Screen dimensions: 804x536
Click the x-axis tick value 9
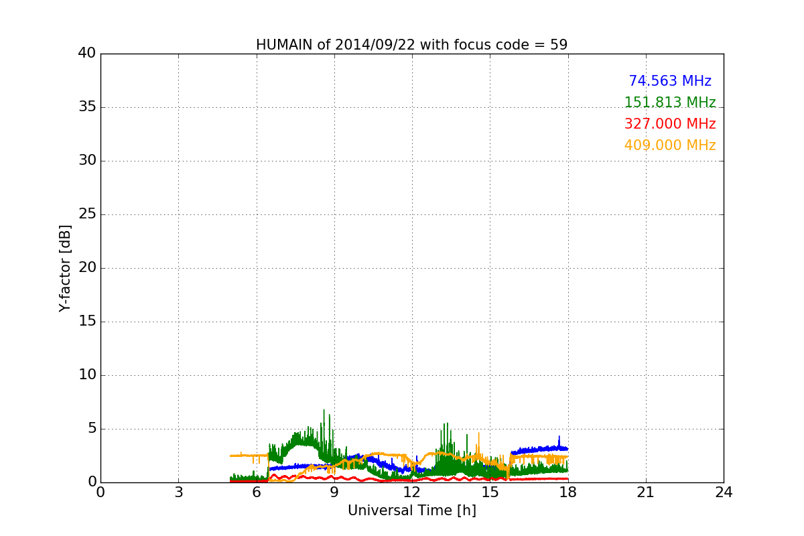click(x=334, y=492)
